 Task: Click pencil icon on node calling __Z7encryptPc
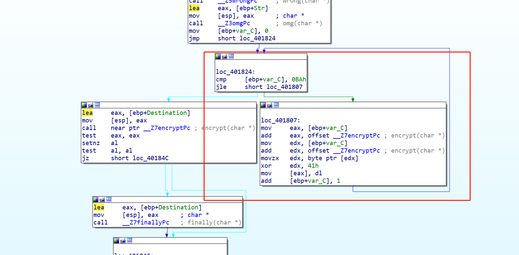91,105
